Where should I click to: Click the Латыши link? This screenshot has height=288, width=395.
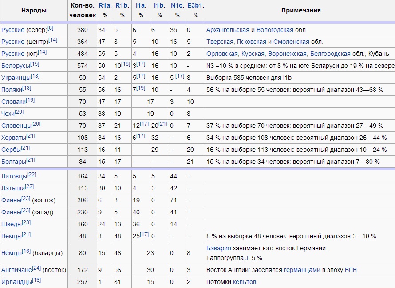coord(13,189)
